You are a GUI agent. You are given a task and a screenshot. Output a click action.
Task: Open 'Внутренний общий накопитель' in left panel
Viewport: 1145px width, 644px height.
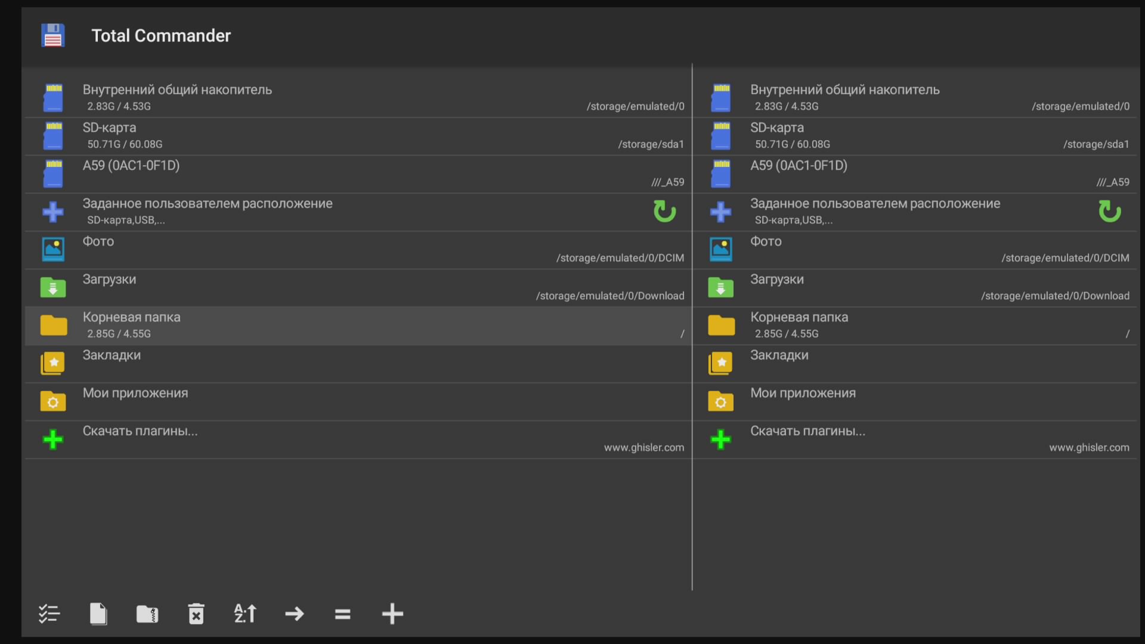(x=177, y=90)
